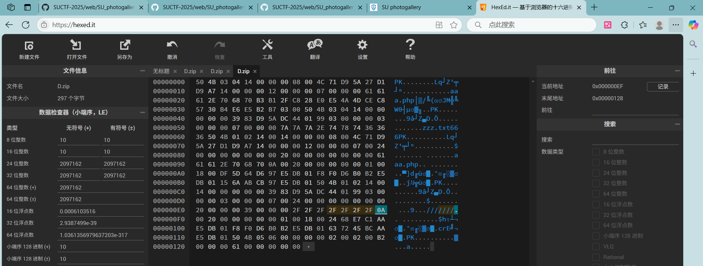Close the 无标题 file tab
Image resolution: width=703 pixels, height=266 pixels.
point(175,71)
